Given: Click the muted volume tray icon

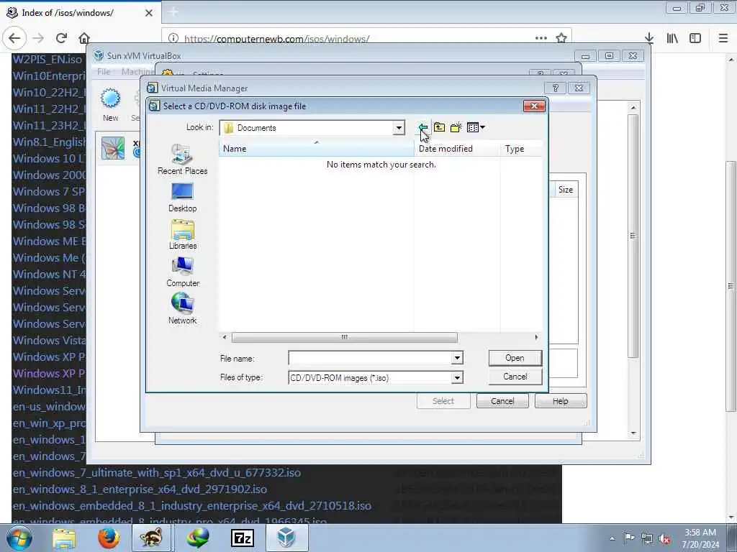Looking at the screenshot, I should (x=664, y=538).
